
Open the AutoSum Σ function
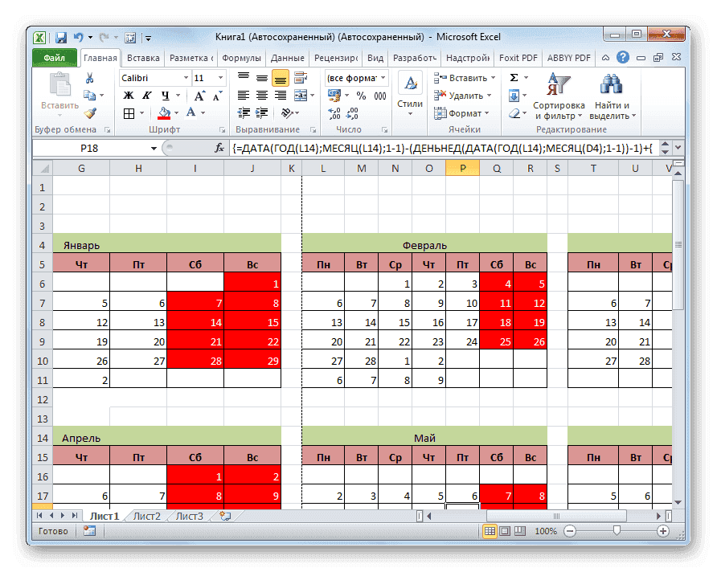point(514,77)
